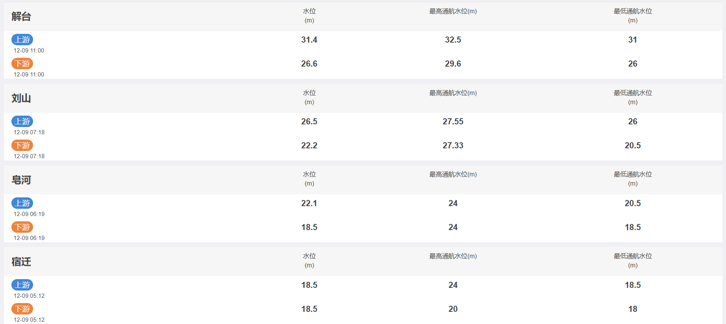Click the 上游 badge under 宿迁
The height and width of the screenshot is (324, 726).
click(22, 285)
